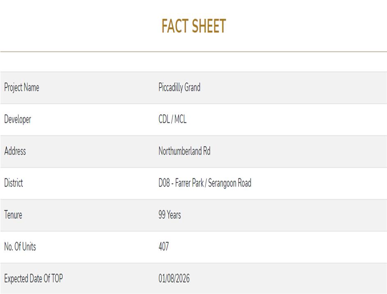Click the CDL developer name
Image resolution: width=387 pixels, height=294 pixels.
[164, 119]
